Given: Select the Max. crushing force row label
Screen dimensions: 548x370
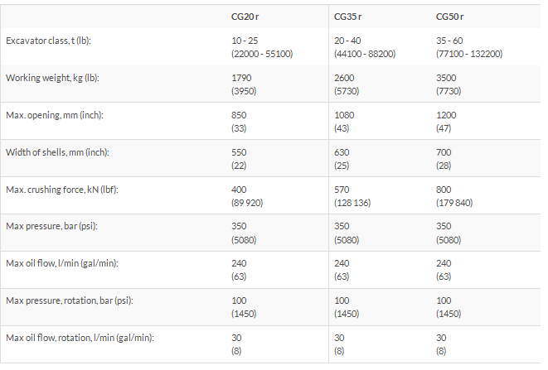Looking at the screenshot, I should tap(62, 190).
